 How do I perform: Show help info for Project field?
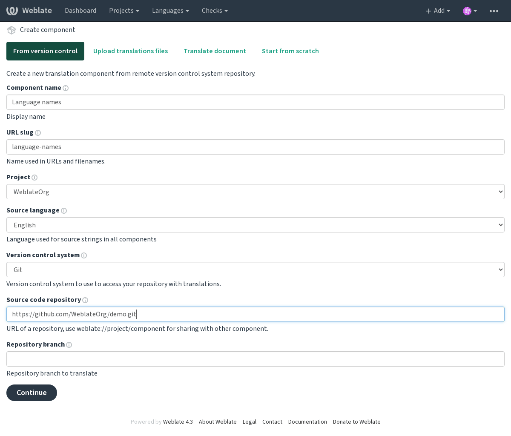34,178
